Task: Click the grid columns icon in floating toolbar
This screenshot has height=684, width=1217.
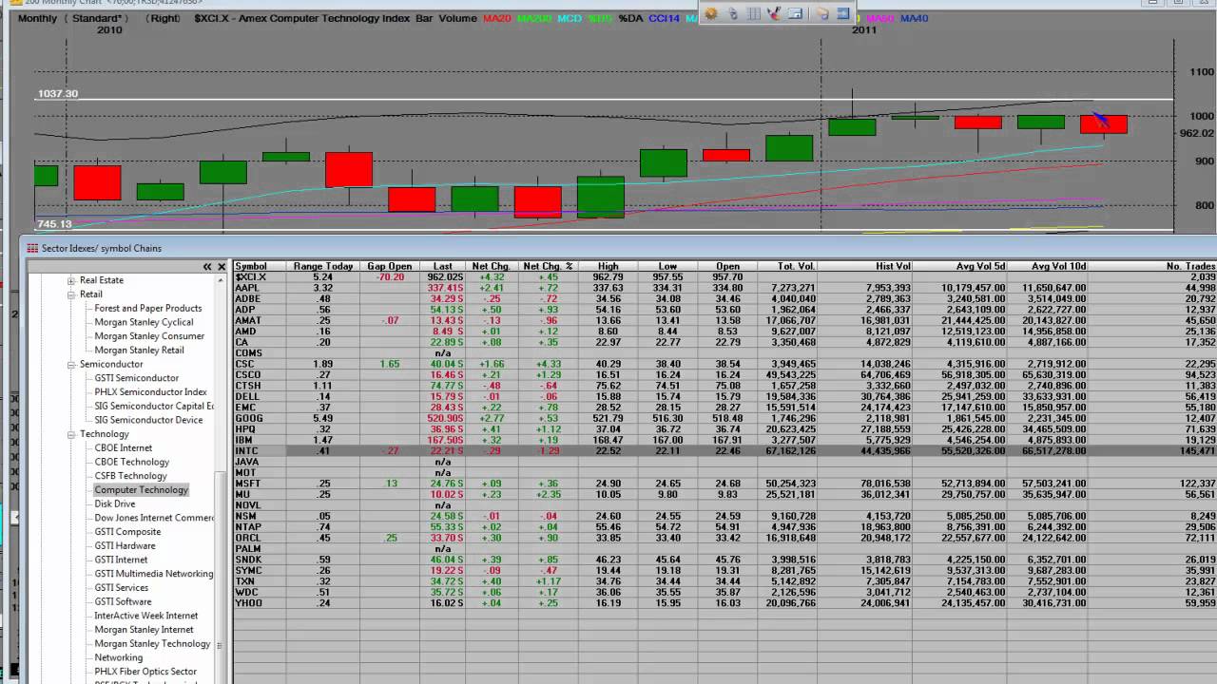Action: click(753, 13)
